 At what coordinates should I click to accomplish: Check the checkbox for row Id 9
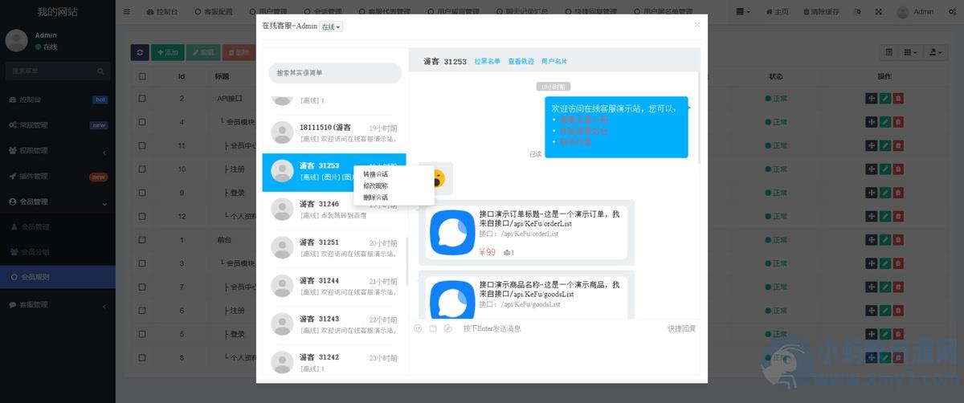pos(142,193)
